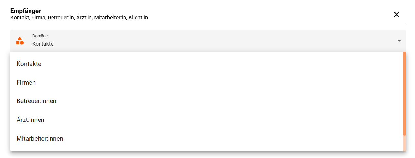Click the triangle-square-circle category icon

click(20, 41)
